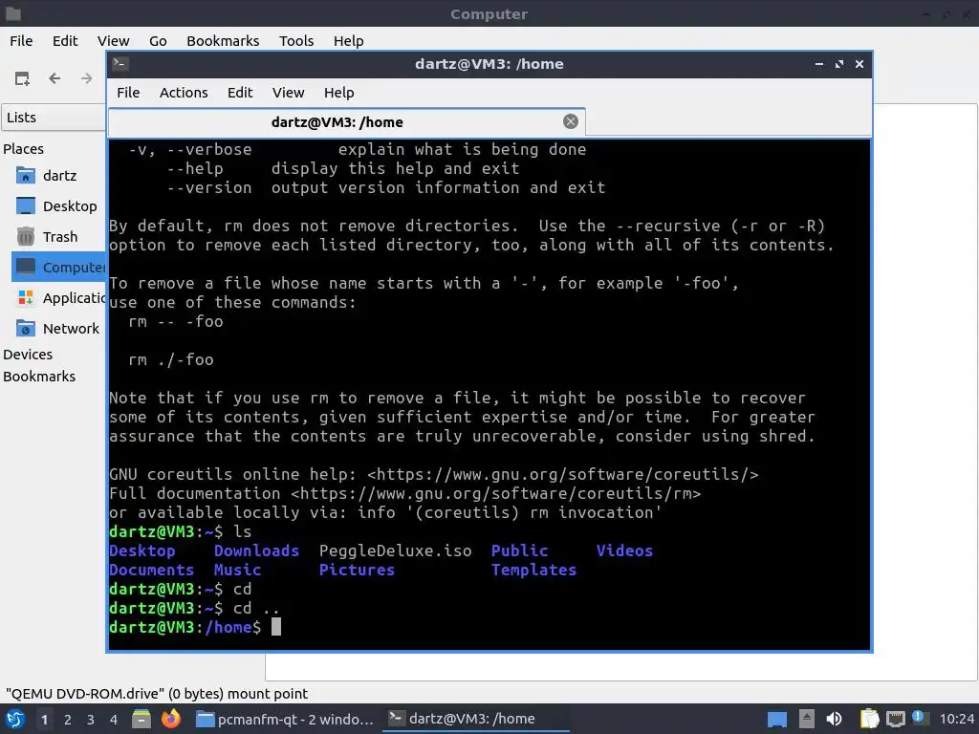979x734 pixels.
Task: Click the Bookmarks section header in sidebar
Action: pos(38,377)
